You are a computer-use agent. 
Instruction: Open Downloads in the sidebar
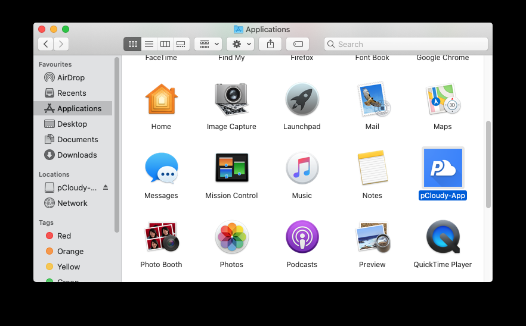[x=73, y=155]
